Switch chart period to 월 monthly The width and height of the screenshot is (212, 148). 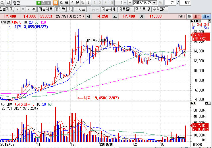(66, 3)
